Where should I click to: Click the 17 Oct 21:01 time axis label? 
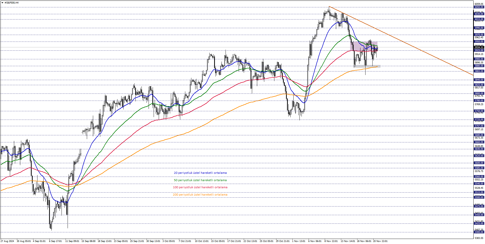tap(234, 241)
